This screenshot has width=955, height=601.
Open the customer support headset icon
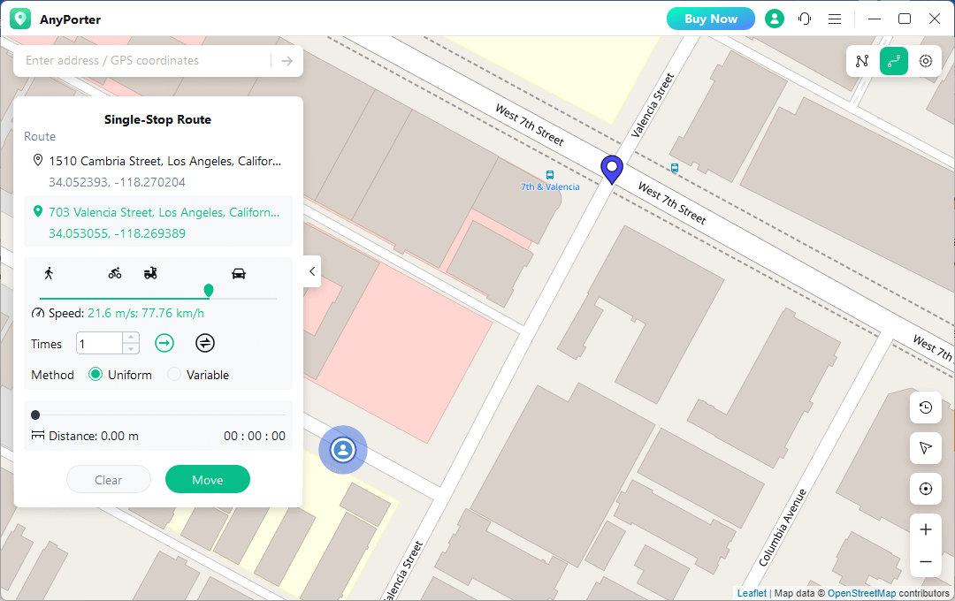pyautogui.click(x=805, y=19)
